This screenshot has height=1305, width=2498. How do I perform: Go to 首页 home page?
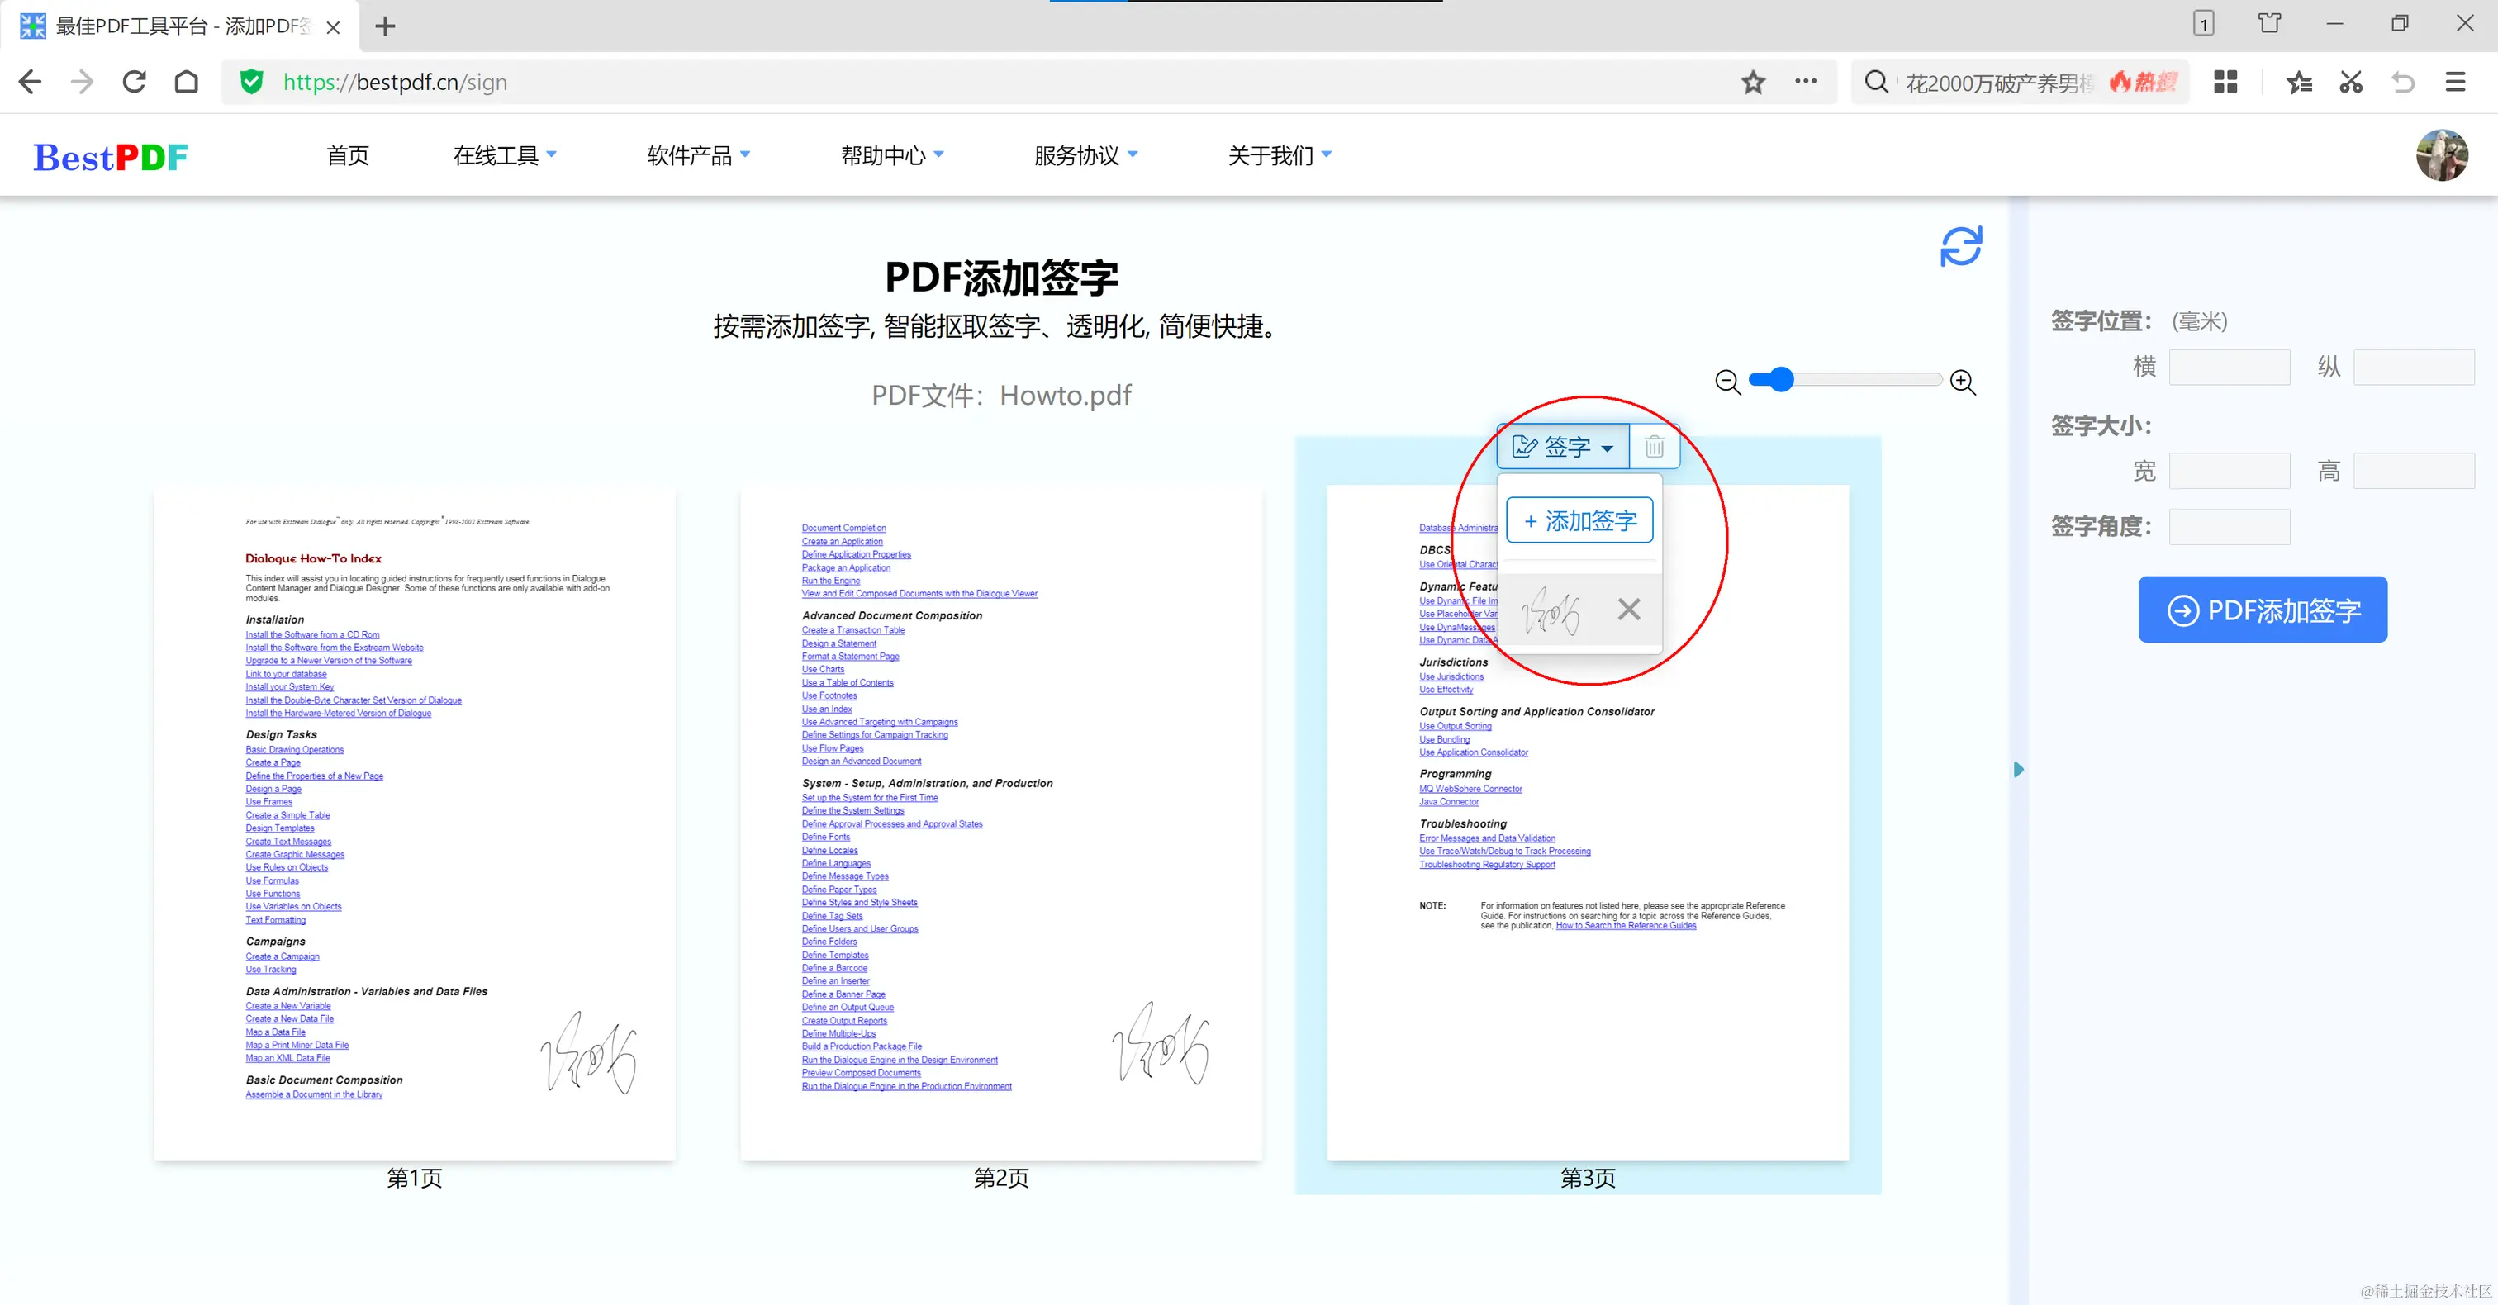(347, 155)
